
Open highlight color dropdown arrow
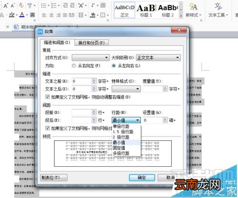pyautogui.click(x=17, y=15)
